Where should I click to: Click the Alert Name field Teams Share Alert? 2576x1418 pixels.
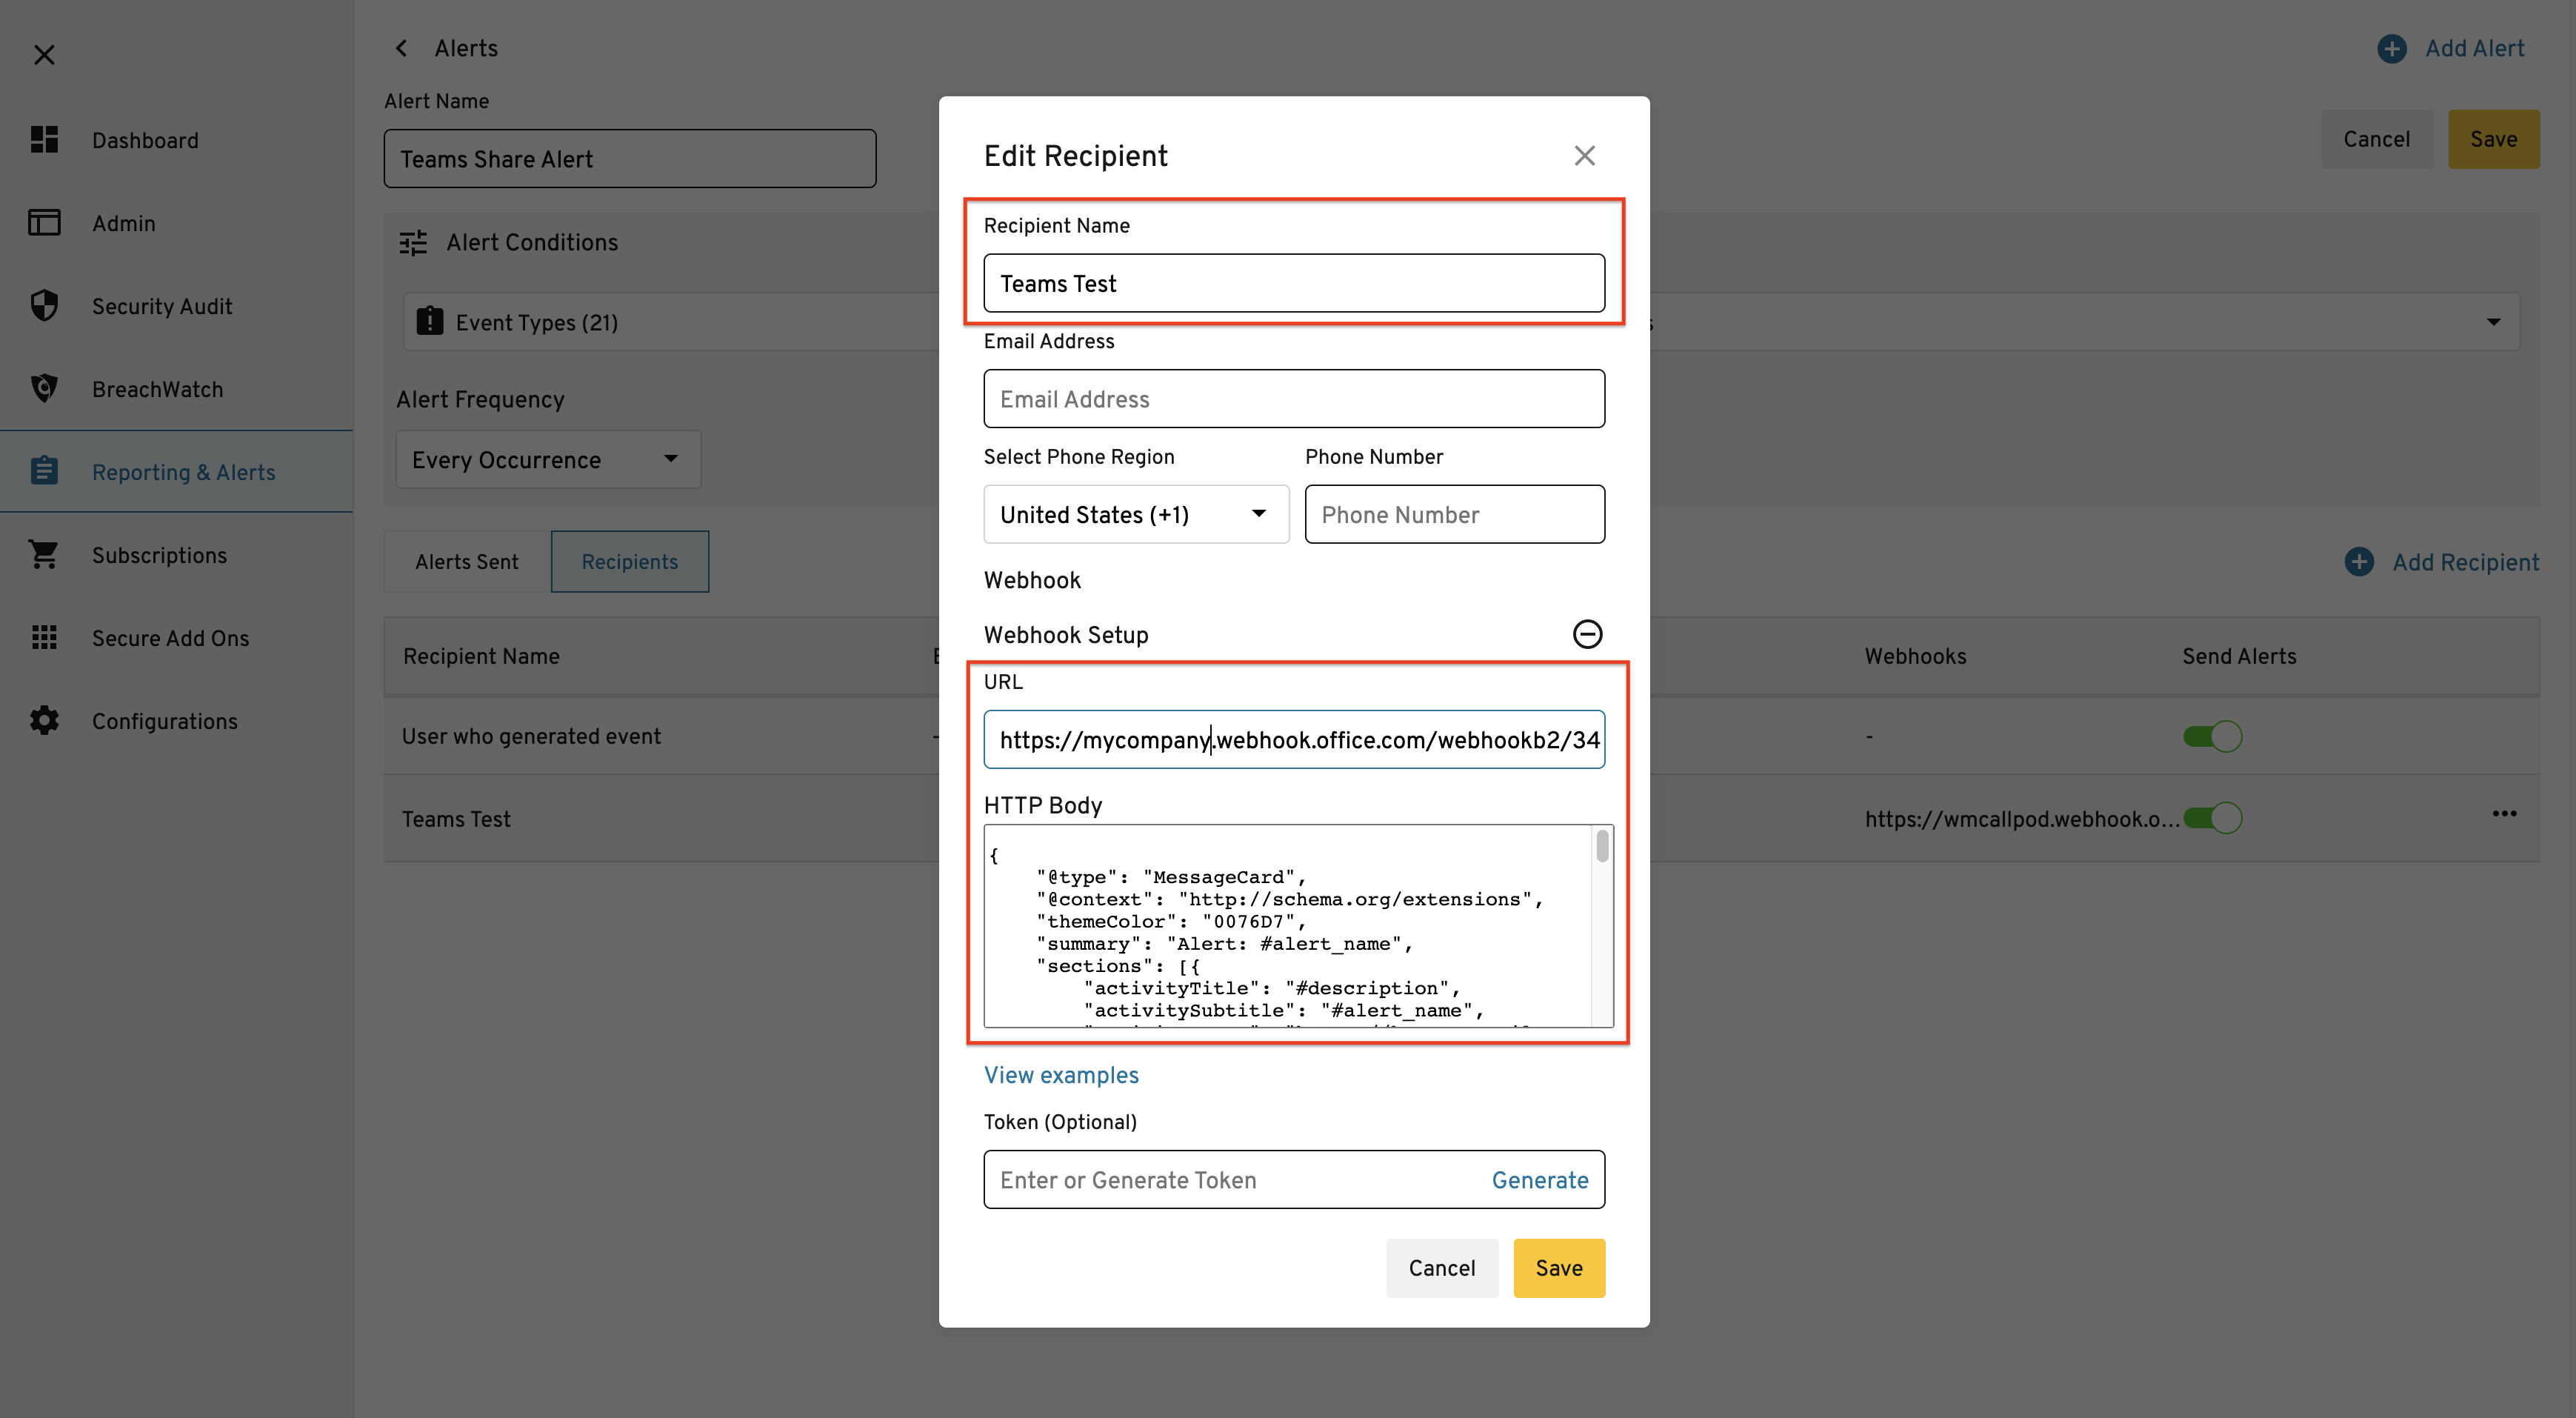(x=630, y=159)
